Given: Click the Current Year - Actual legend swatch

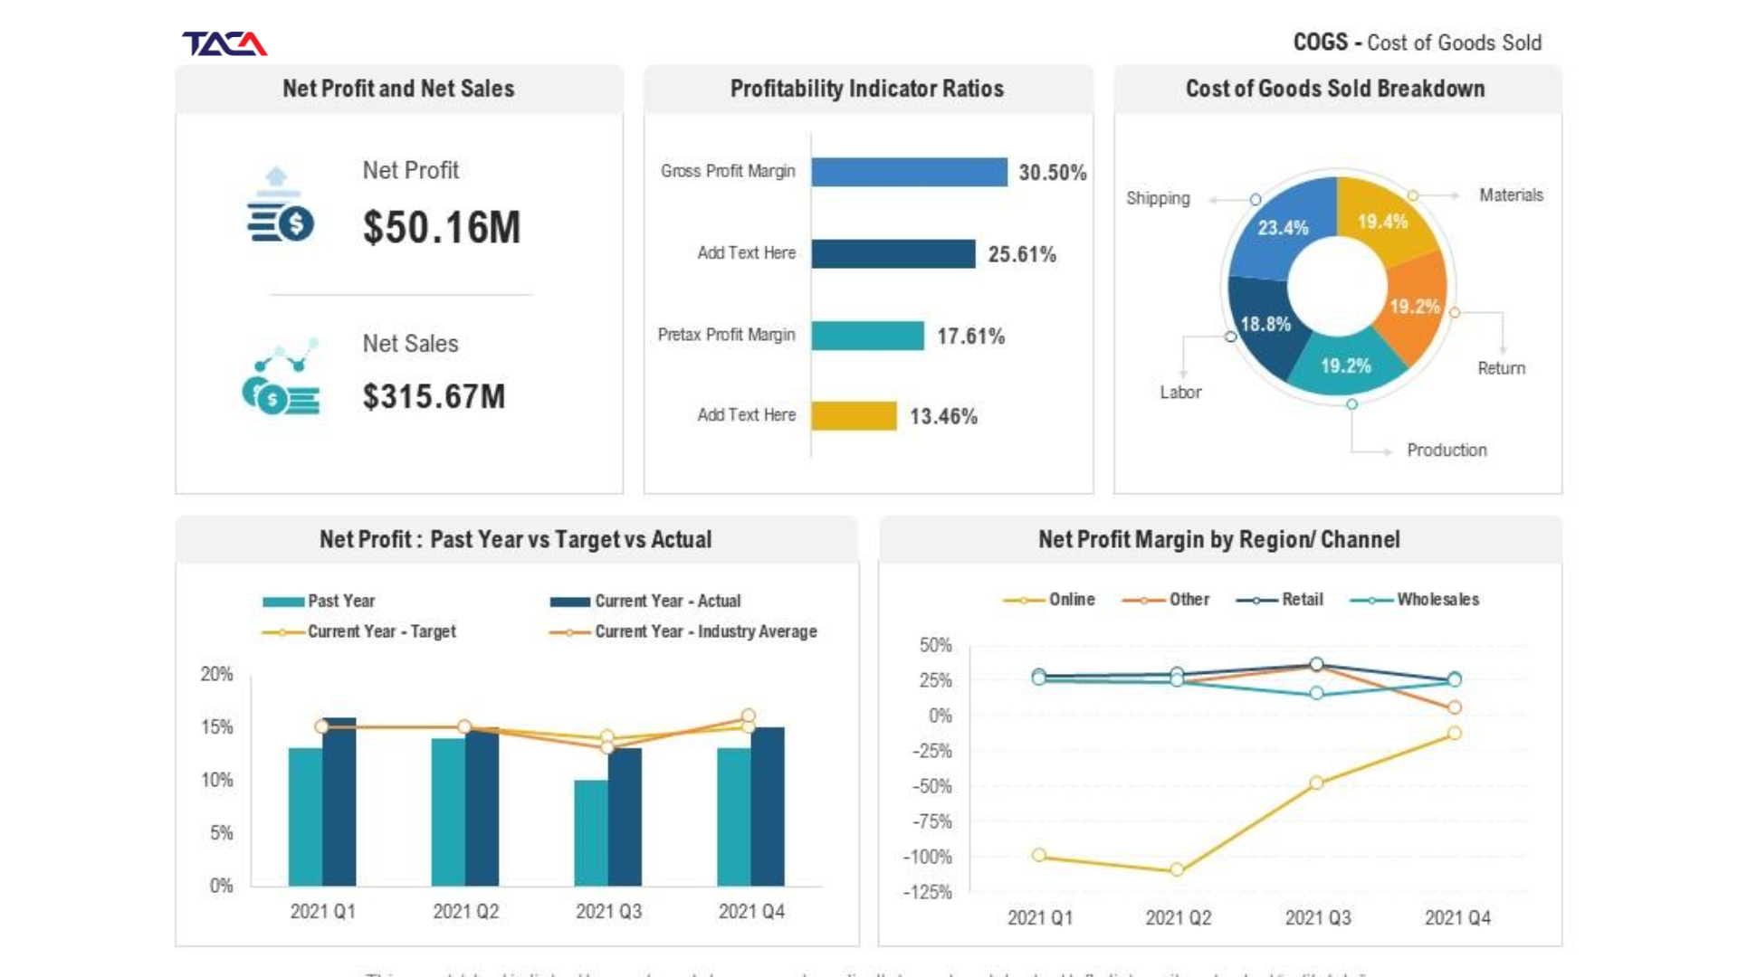Looking at the screenshot, I should click(x=570, y=602).
